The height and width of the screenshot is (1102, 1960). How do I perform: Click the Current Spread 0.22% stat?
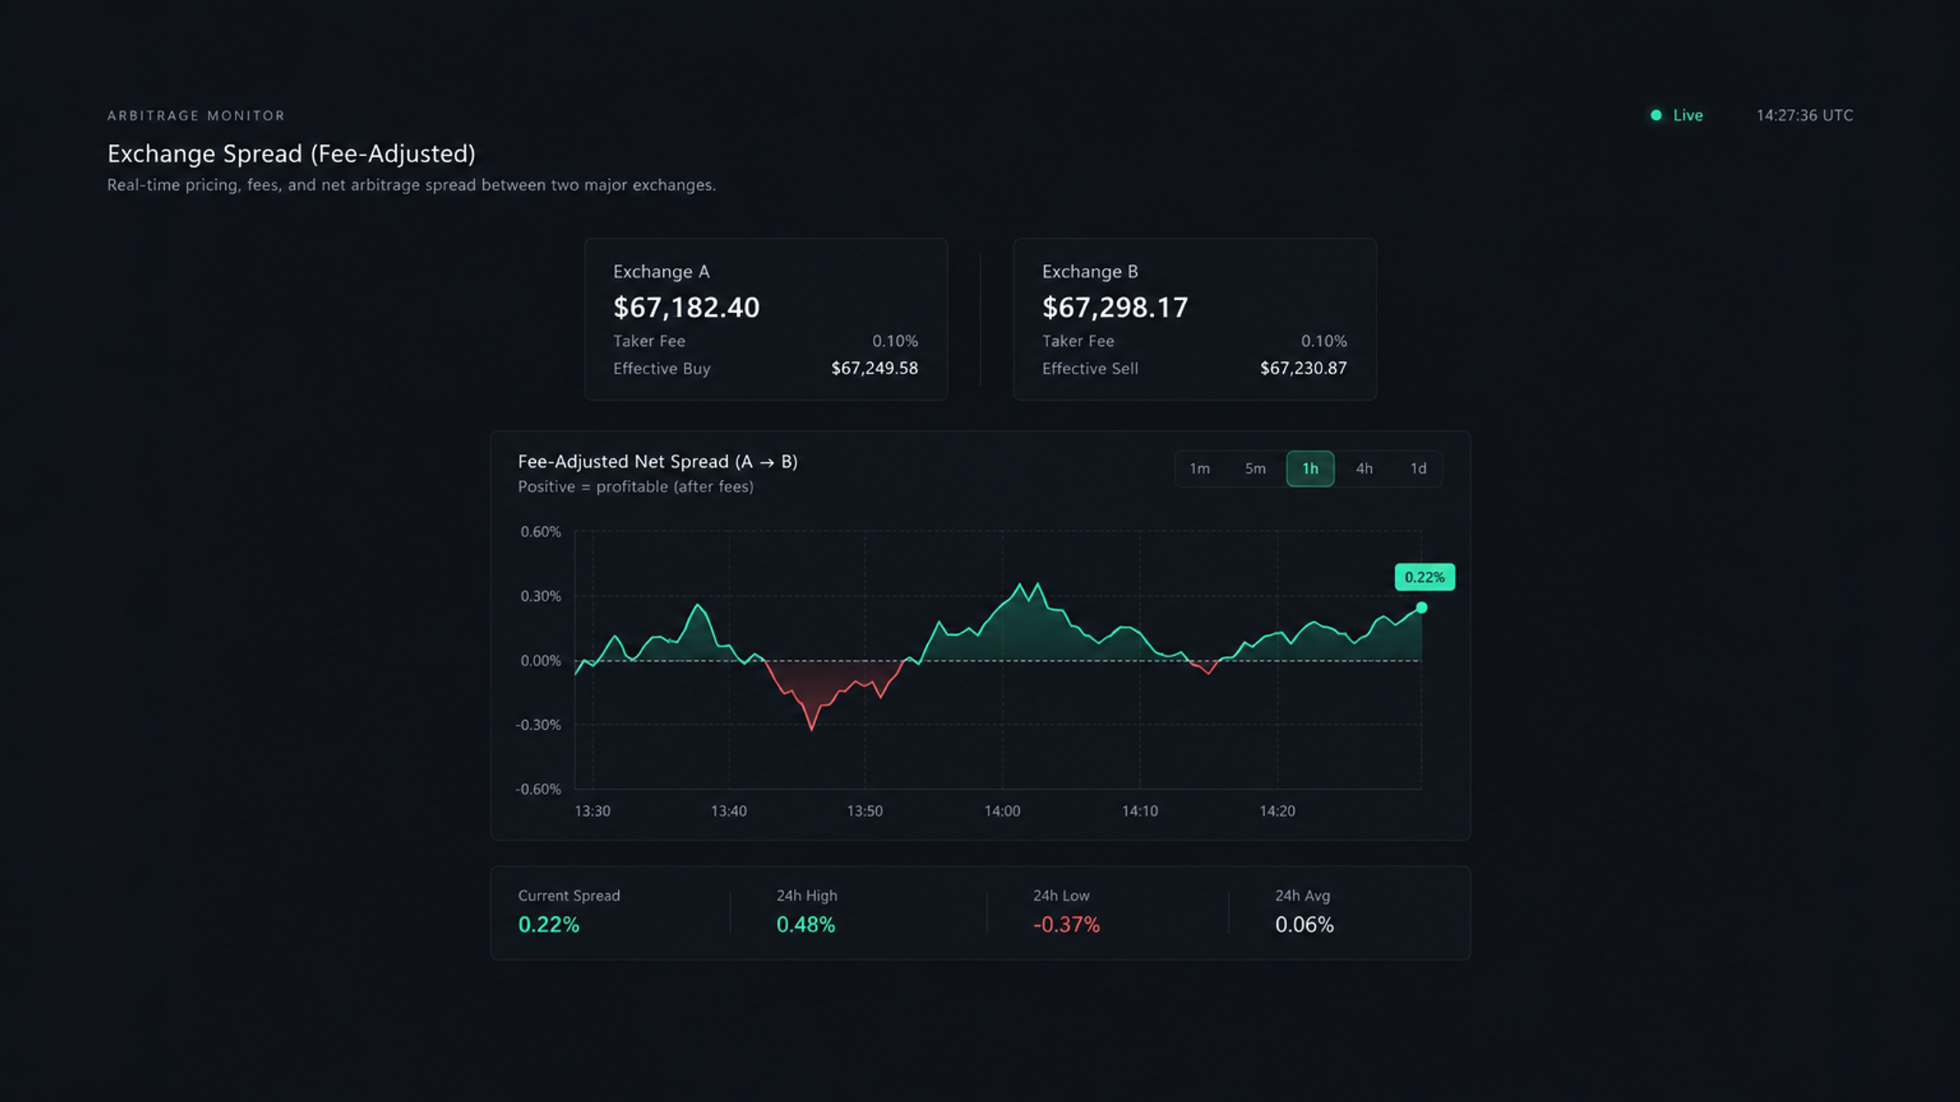548,924
